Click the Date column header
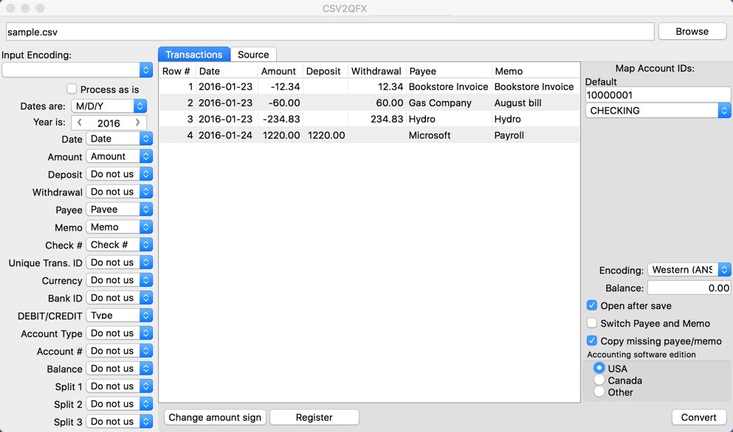 coord(227,71)
